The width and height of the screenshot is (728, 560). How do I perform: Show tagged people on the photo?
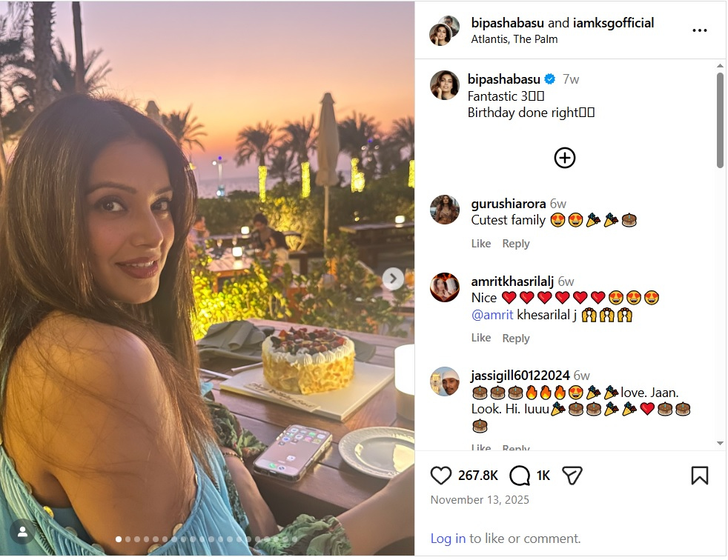(23, 531)
